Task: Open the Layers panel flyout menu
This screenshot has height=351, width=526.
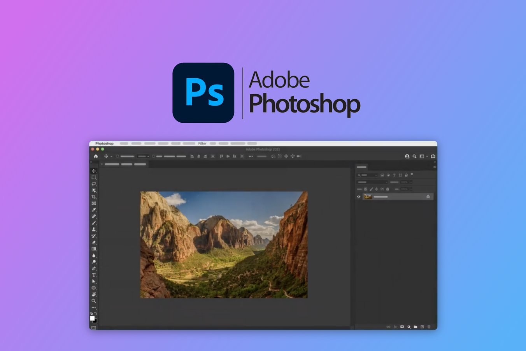Action: (435, 167)
